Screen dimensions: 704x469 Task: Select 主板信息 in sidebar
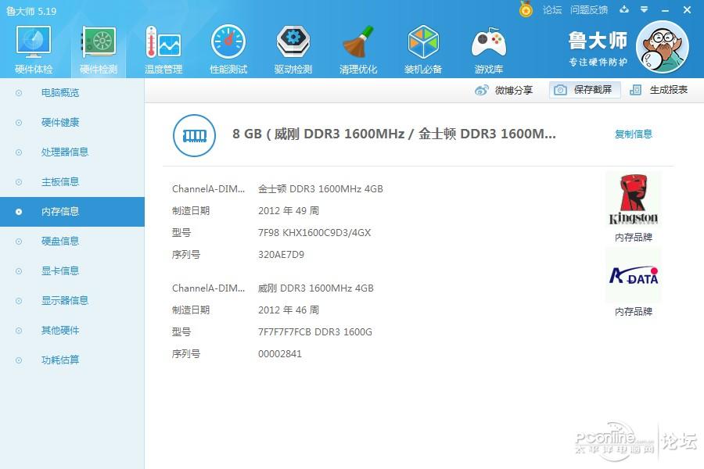coord(72,182)
